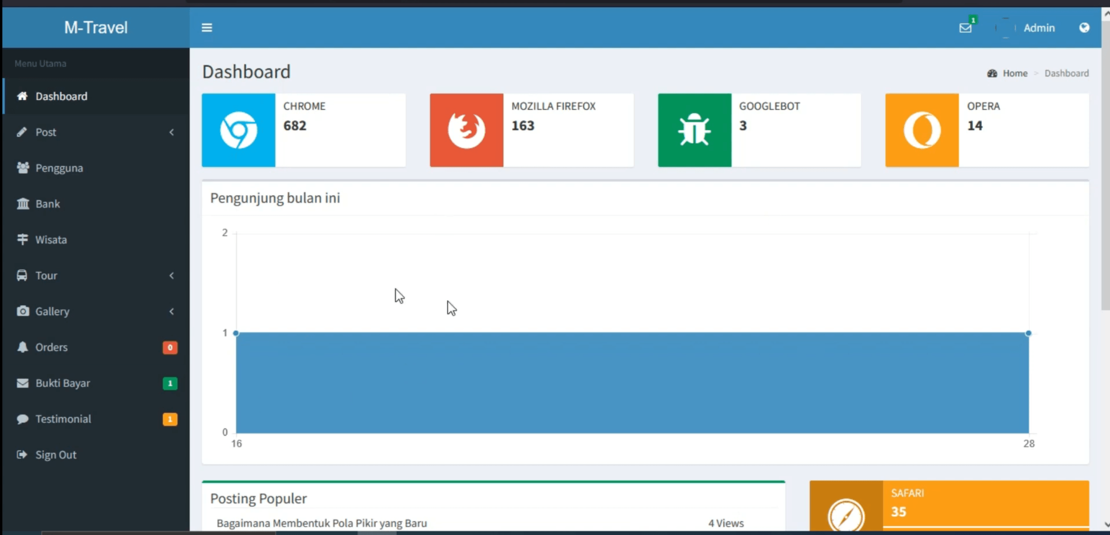Expand the Tour submenu chevron
The image size is (1110, 535).
[171, 276]
